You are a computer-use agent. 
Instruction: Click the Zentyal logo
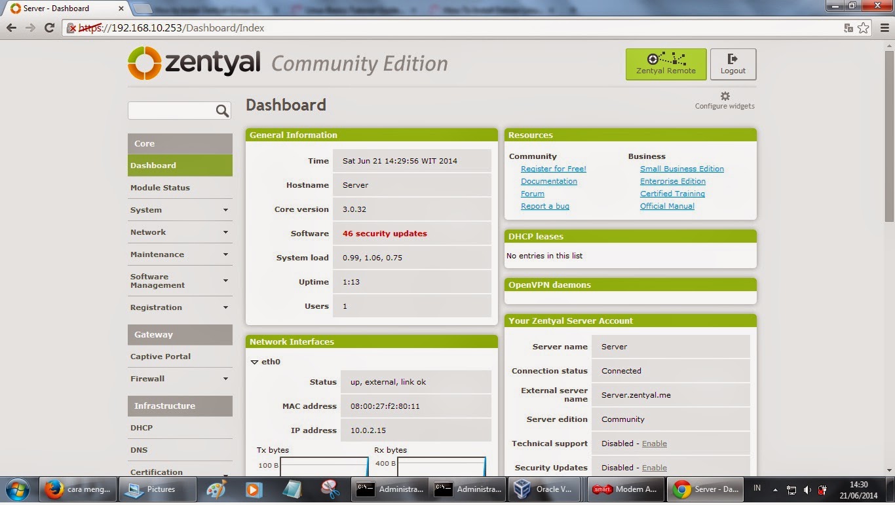pos(195,63)
